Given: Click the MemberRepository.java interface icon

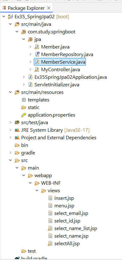Looking at the screenshot, I should (37, 54).
